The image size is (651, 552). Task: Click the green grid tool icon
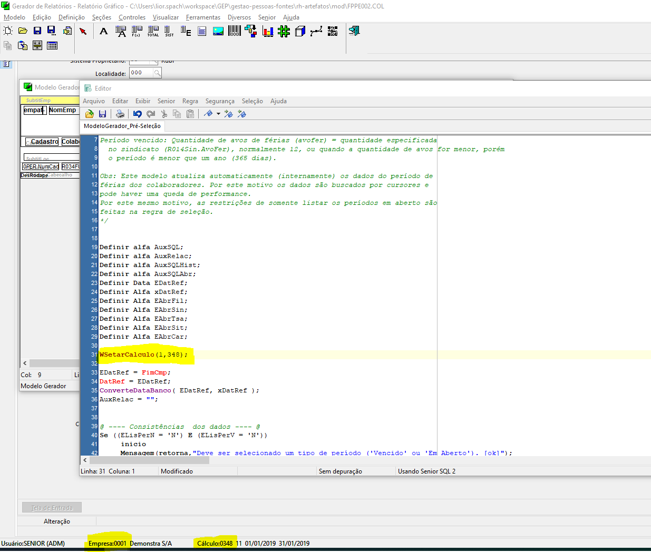click(284, 31)
